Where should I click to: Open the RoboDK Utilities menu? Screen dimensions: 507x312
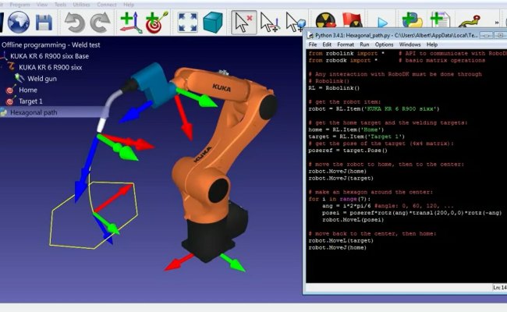[81, 5]
